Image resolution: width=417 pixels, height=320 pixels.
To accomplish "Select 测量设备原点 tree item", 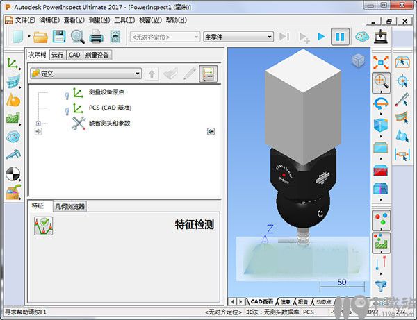I will 106,92.
